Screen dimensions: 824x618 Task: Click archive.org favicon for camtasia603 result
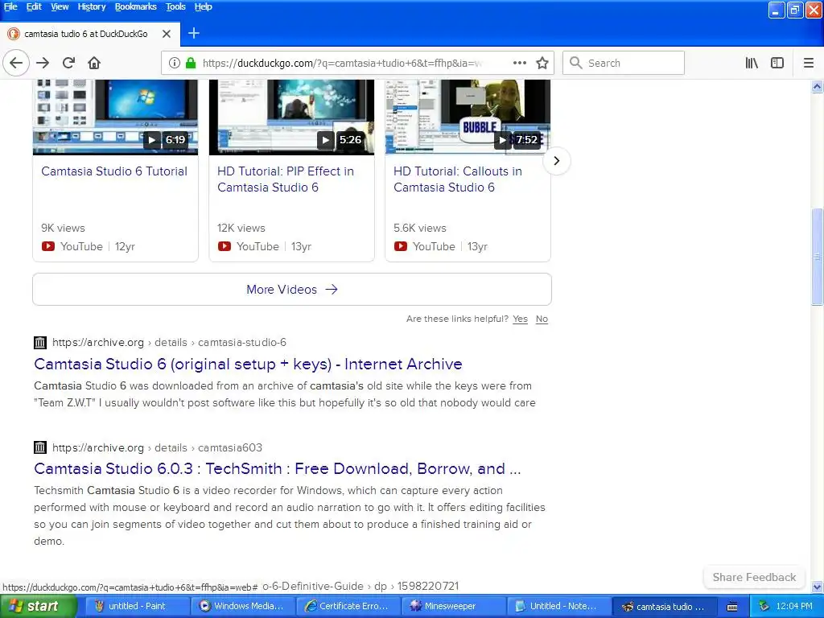tap(40, 447)
